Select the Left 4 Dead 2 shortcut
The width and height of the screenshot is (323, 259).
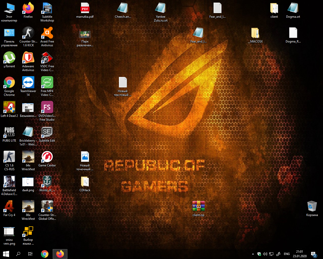(x=9, y=110)
